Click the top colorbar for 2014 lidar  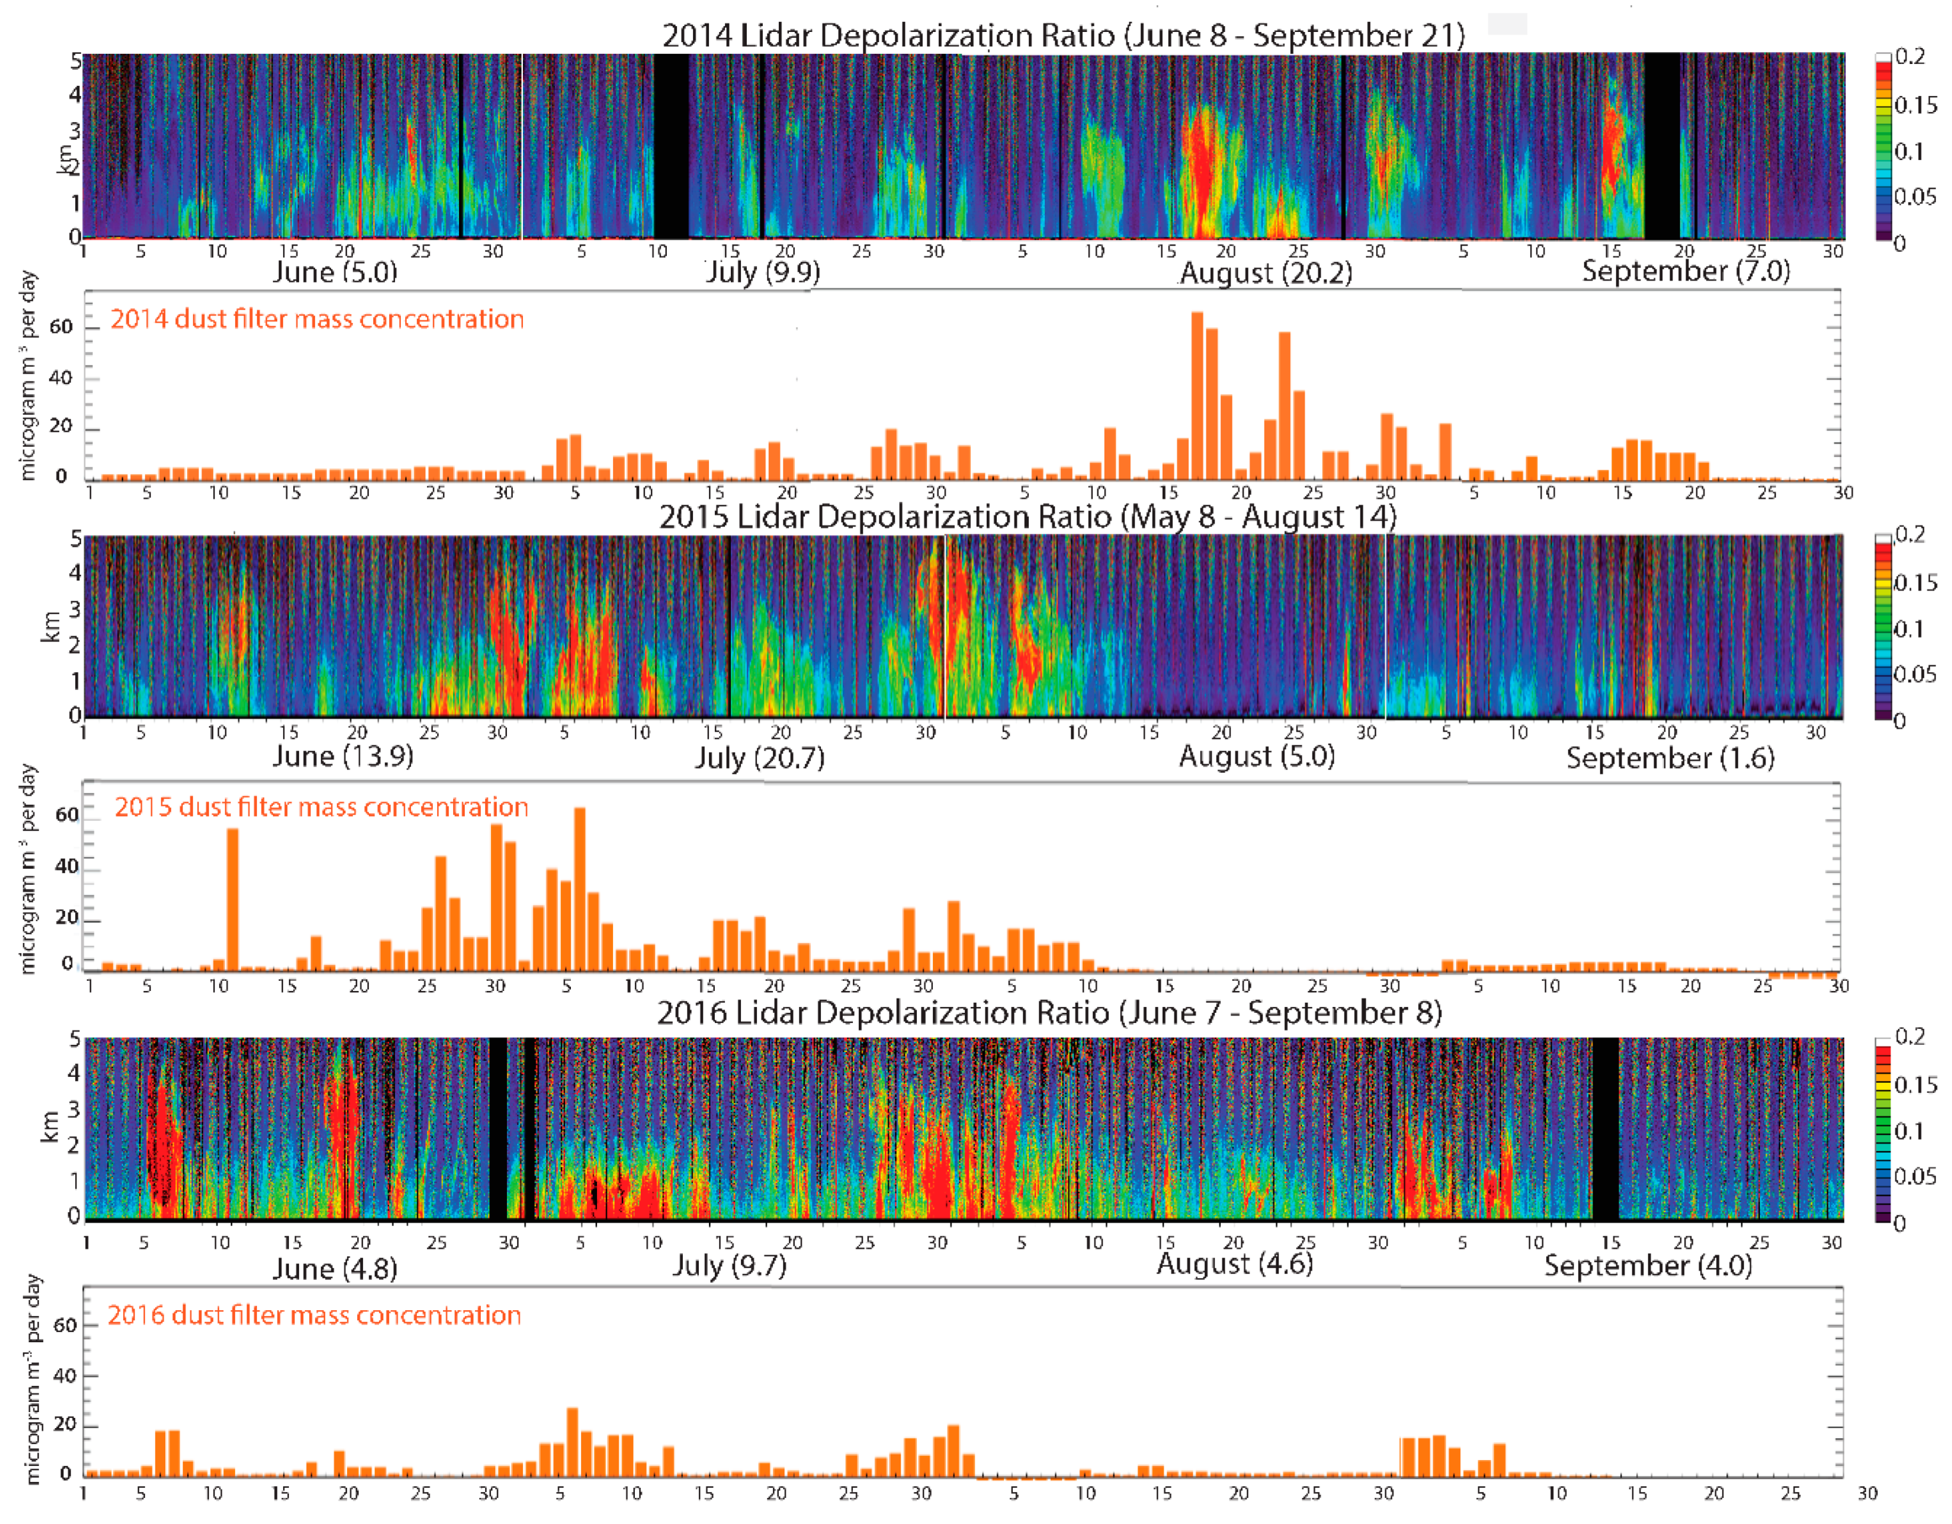1882,147
